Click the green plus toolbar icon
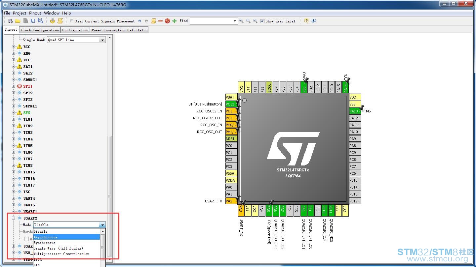The image size is (476, 267). tap(175, 21)
